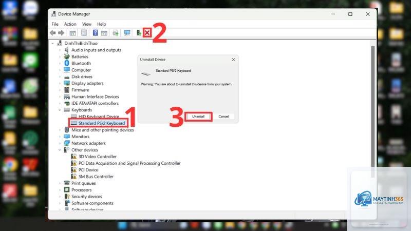This screenshot has width=411, height=231.
Task: Open the File menu
Action: tap(55, 24)
